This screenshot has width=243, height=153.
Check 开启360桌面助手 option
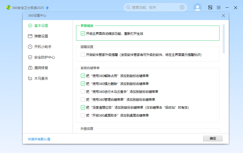click(83, 115)
